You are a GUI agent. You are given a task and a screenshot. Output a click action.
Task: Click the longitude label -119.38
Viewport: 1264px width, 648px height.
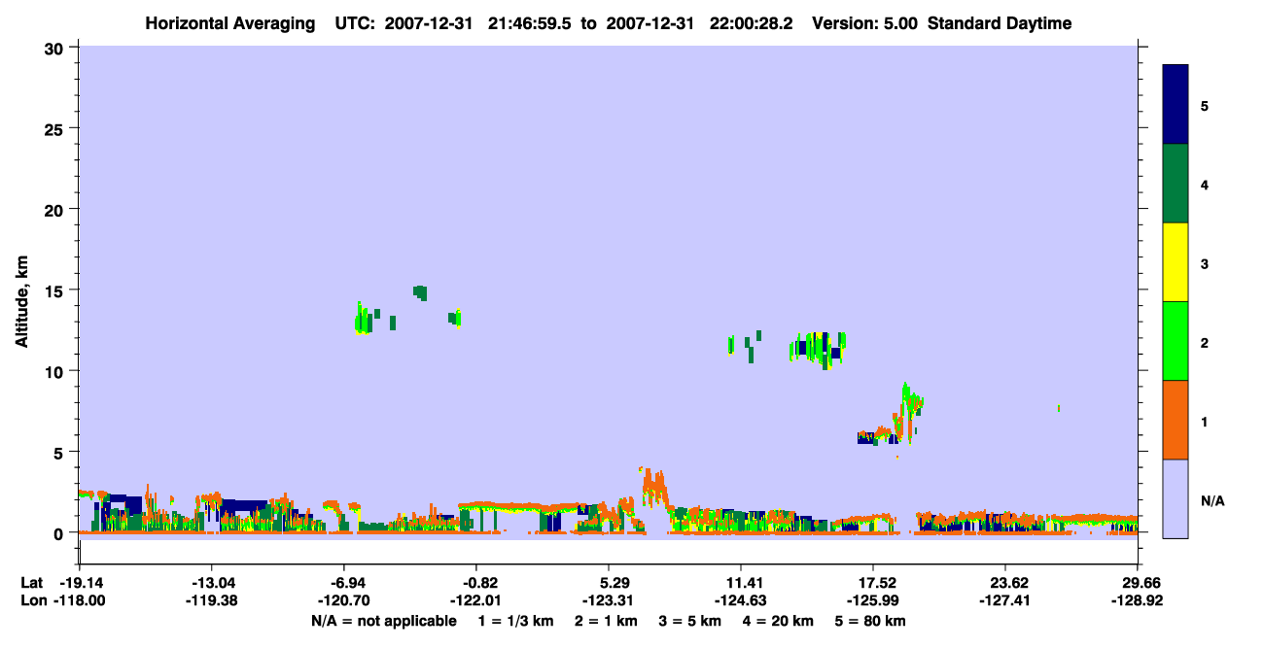[211, 601]
